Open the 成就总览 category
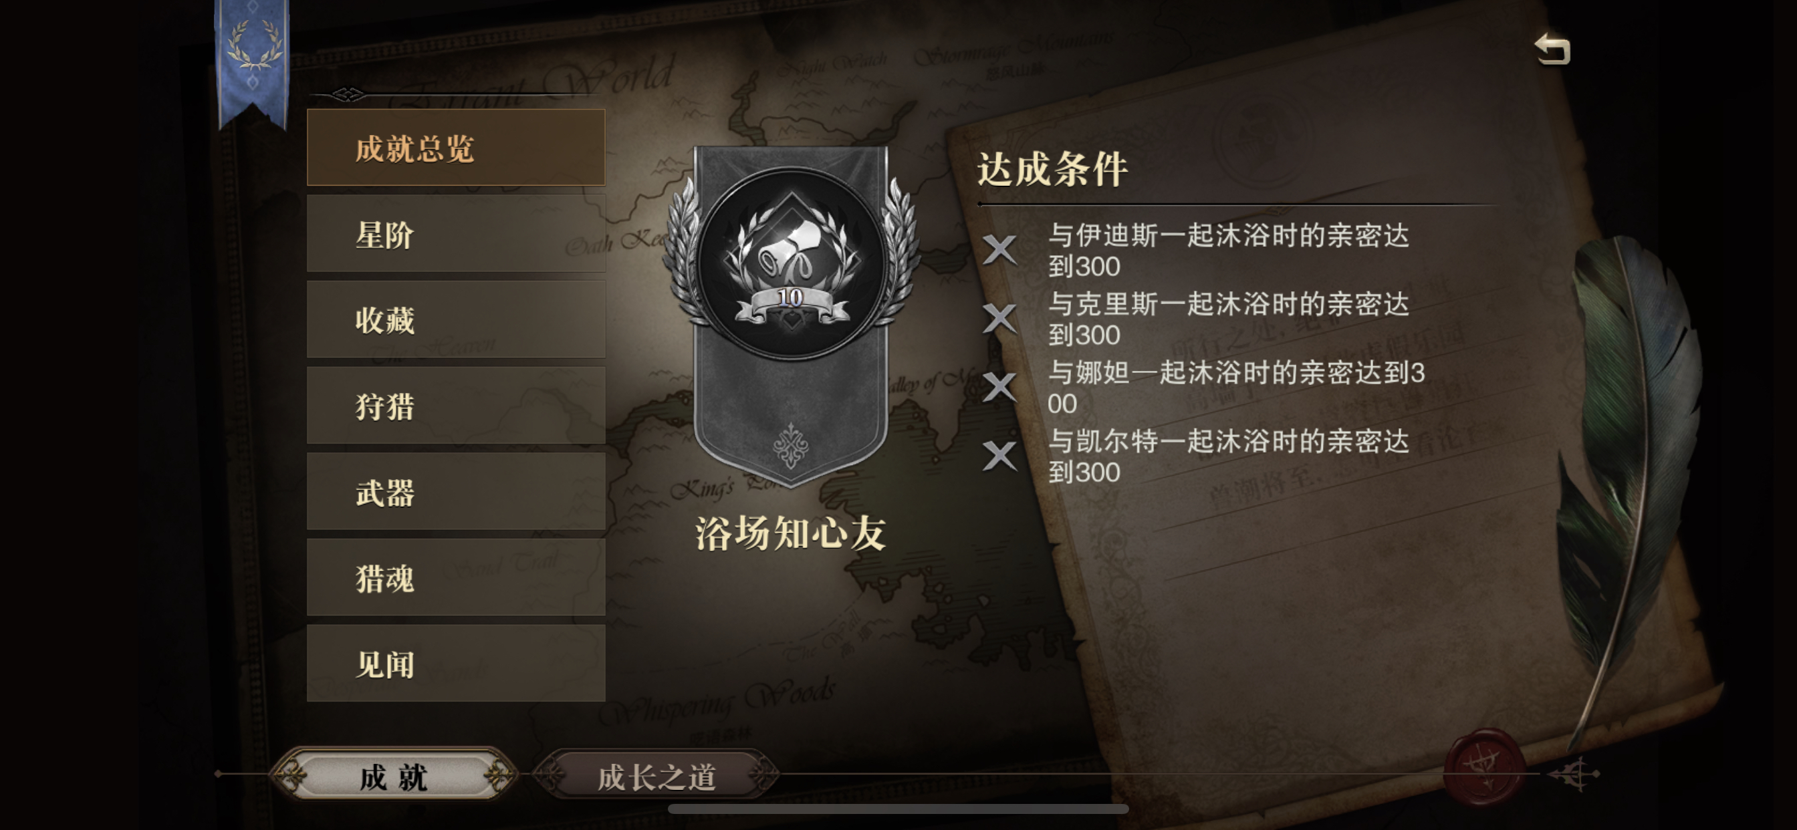The width and height of the screenshot is (1797, 830). 456,148
